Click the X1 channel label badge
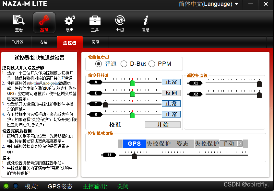Image resolution: width=274 pixels, height=191 pixels. (196, 83)
